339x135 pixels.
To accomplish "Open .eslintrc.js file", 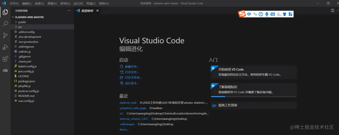I will (x=42, y=52).
